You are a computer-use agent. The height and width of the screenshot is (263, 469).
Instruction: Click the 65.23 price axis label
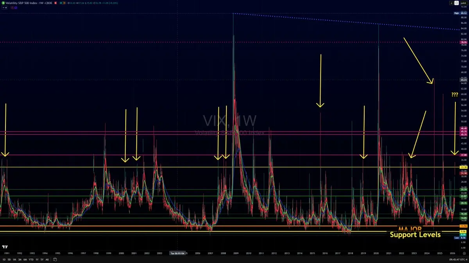(464, 80)
